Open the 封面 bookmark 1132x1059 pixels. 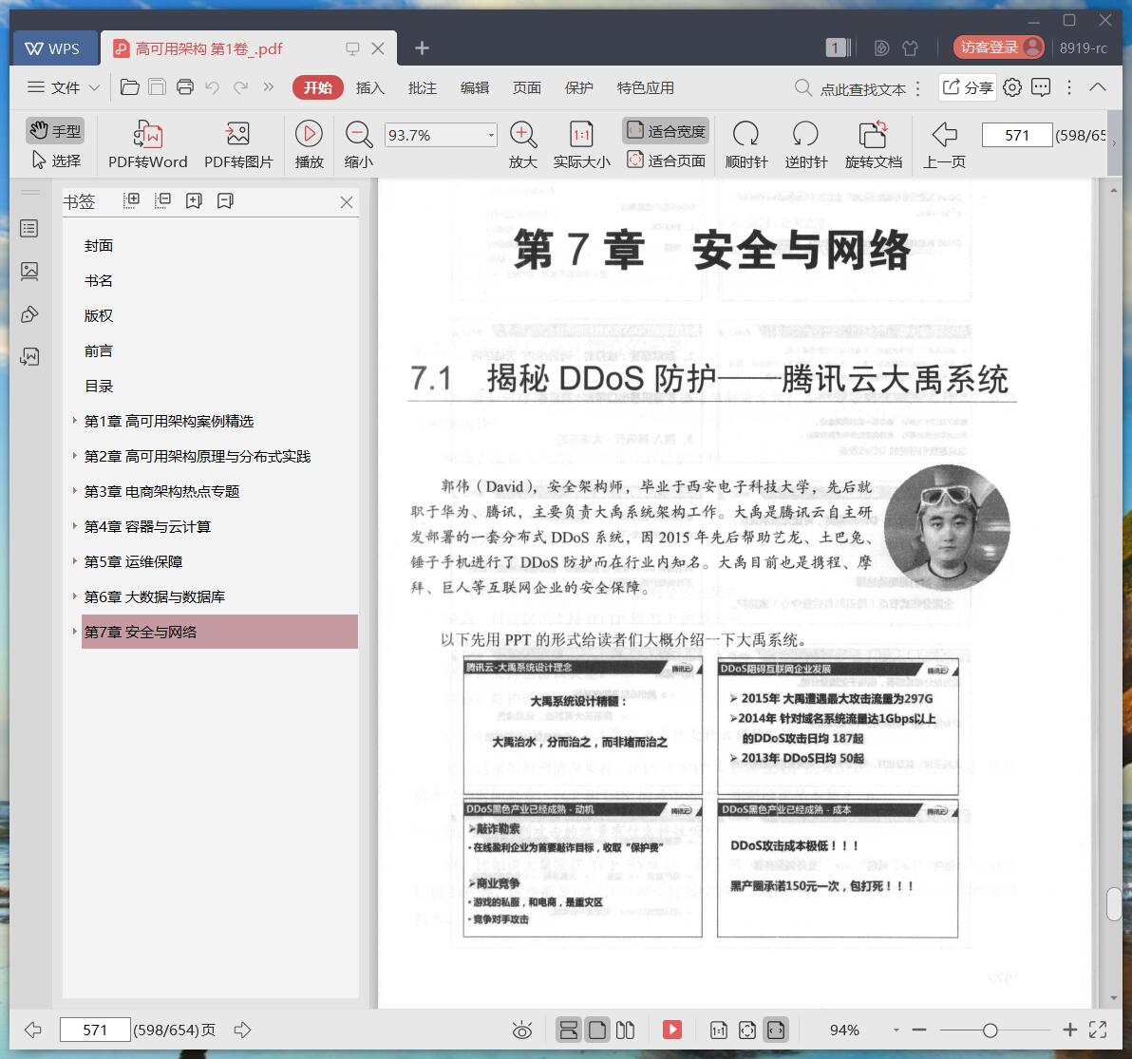98,245
